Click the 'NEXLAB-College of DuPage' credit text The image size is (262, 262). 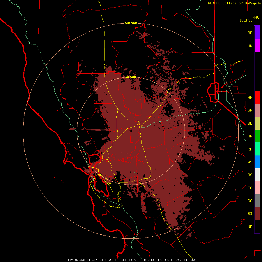(x=233, y=3)
